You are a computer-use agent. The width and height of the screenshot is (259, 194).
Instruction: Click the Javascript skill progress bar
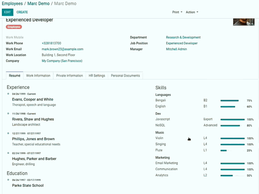point(232,120)
